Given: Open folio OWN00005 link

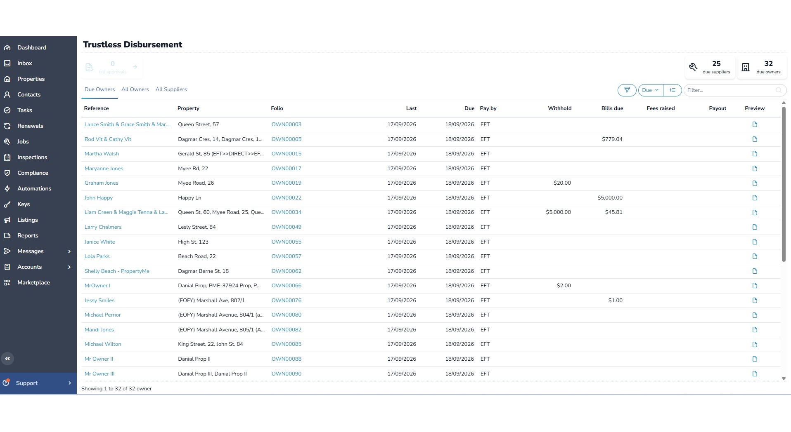Looking at the screenshot, I should 287,139.
